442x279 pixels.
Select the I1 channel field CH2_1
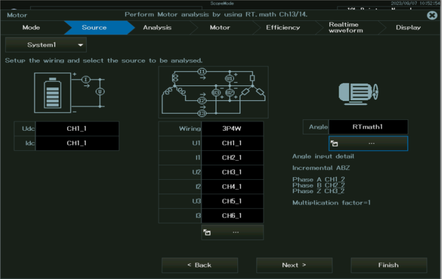pos(232,158)
